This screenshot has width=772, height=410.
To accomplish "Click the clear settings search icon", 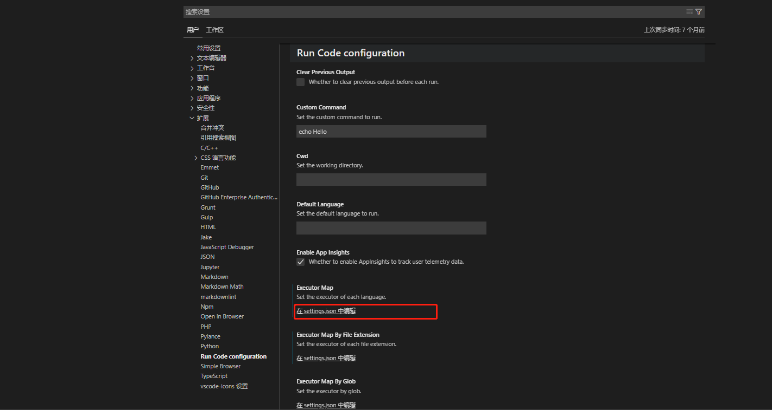I will 689,11.
